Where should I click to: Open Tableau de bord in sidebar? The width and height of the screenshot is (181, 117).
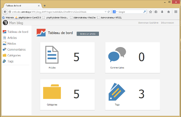(x=15, y=32)
